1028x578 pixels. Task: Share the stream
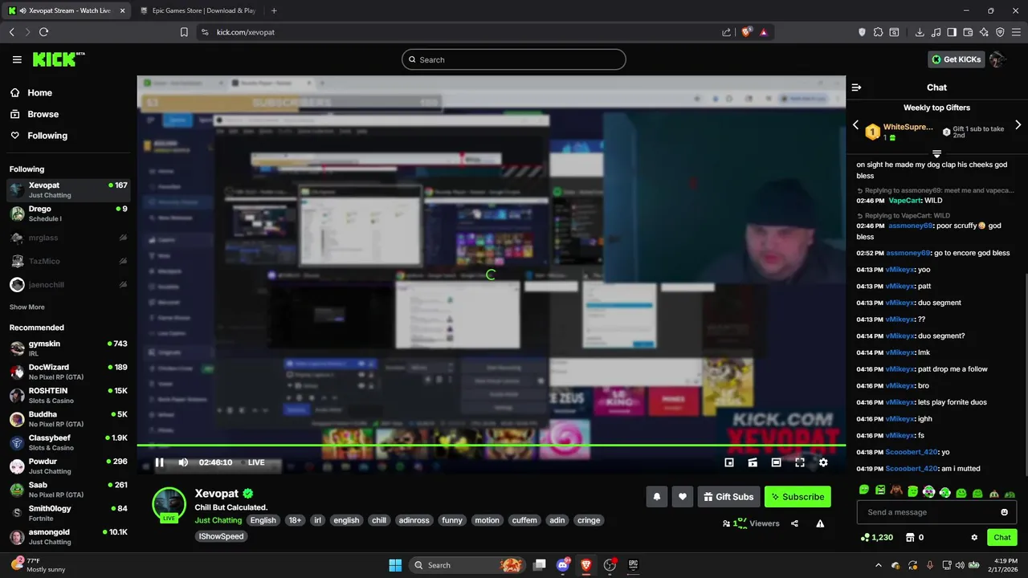[x=794, y=523]
